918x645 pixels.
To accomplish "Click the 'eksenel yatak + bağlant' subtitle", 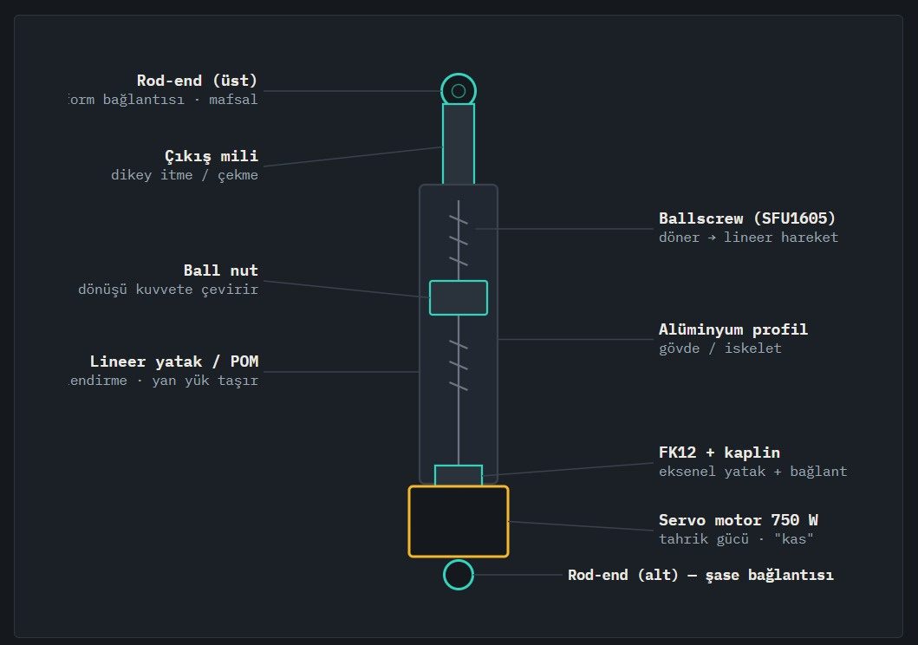I will pos(753,471).
